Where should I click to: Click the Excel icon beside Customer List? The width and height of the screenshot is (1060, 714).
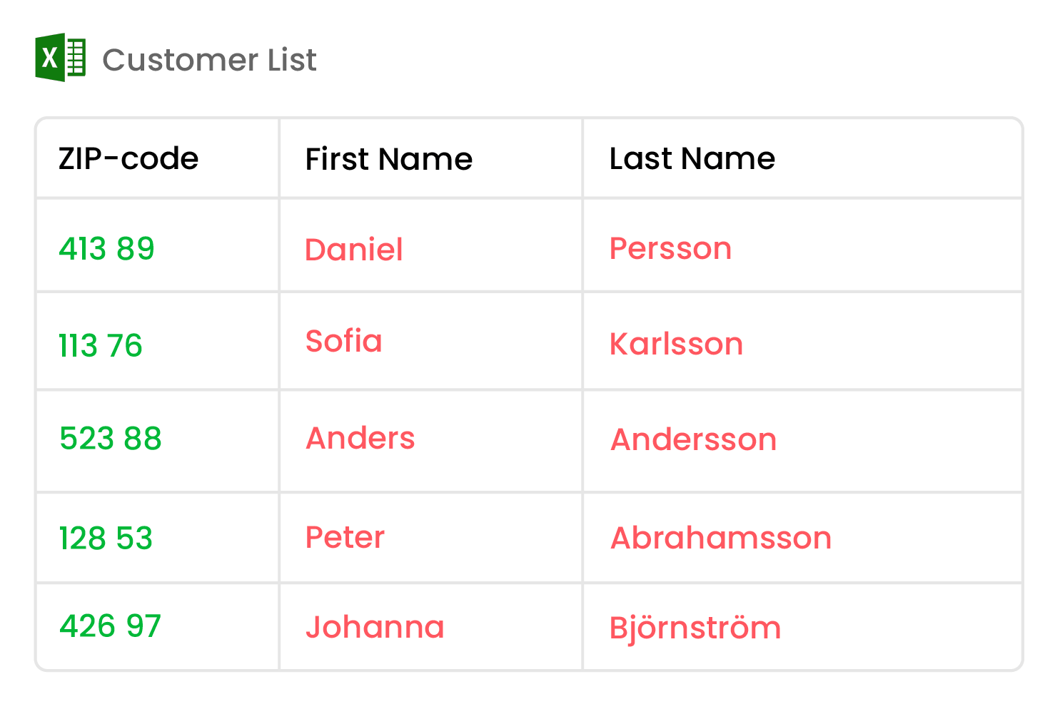coord(61,57)
